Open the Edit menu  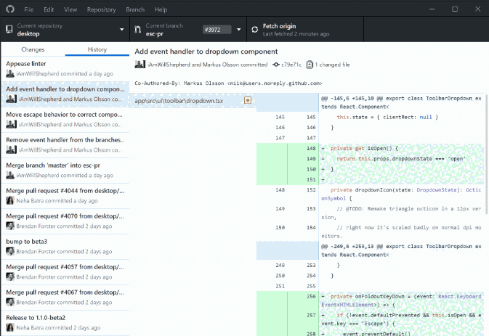(x=49, y=9)
